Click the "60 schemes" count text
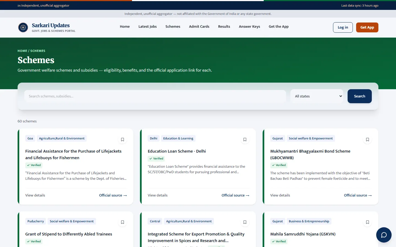Screen dimensions: 396x247 coord(27,121)
